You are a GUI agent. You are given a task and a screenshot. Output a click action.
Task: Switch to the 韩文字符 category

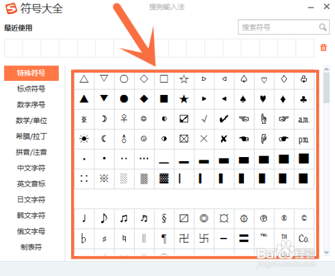coord(31,215)
